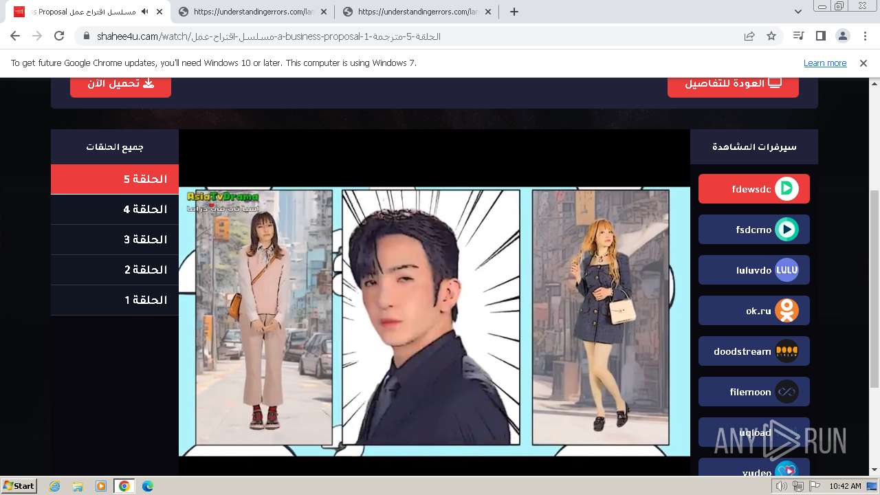This screenshot has height=495, width=880.
Task: Click the taskbar clock 10:42 AM
Action: click(845, 486)
